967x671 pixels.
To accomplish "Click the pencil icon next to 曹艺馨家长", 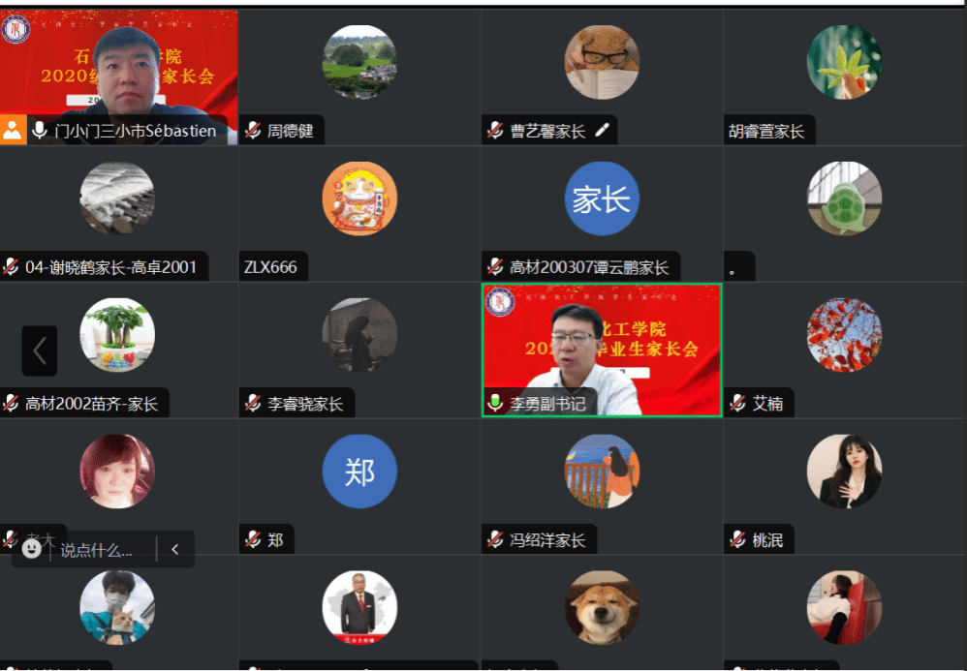I will tap(603, 130).
